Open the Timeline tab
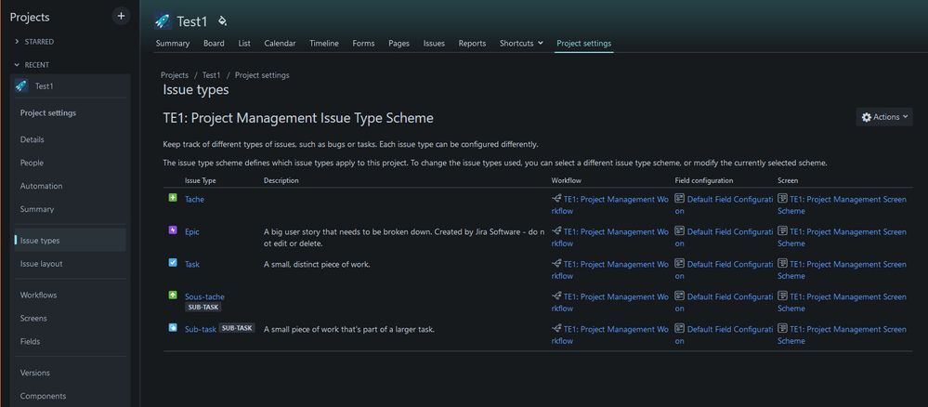 [323, 44]
